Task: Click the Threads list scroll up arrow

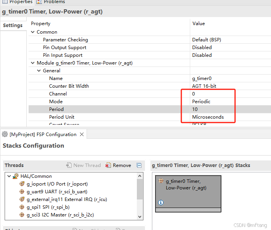Action: coord(140,176)
